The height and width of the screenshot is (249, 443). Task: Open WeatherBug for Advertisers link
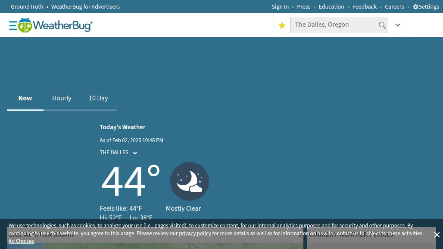(85, 7)
